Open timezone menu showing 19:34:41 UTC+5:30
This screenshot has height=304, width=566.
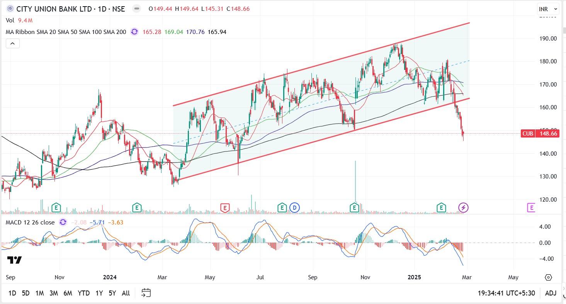pyautogui.click(x=507, y=293)
